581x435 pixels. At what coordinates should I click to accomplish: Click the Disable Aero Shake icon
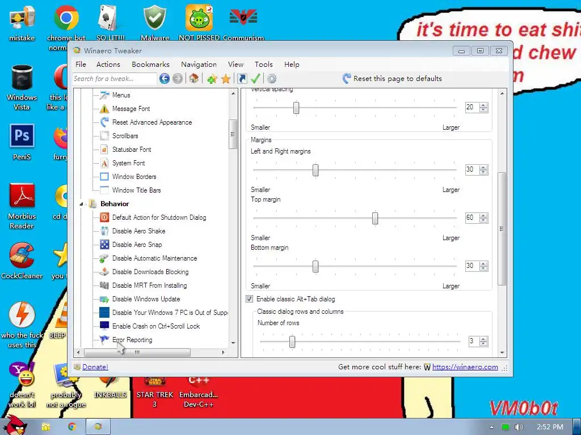coord(104,231)
